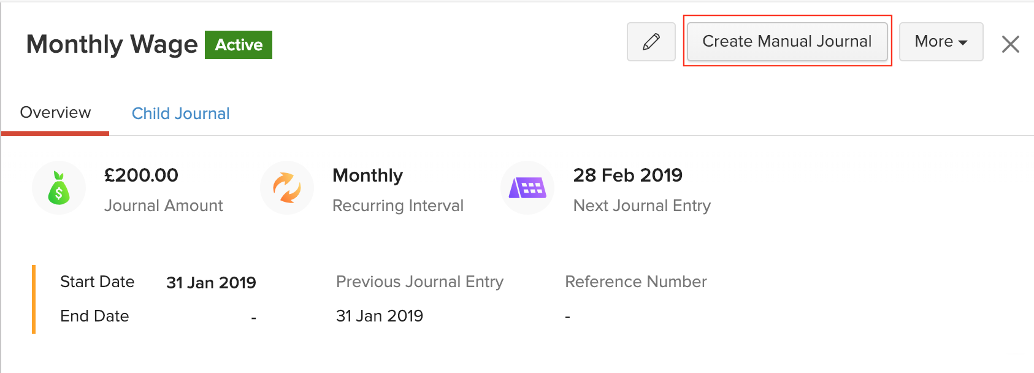
Task: Select the Overview tab
Action: point(55,113)
